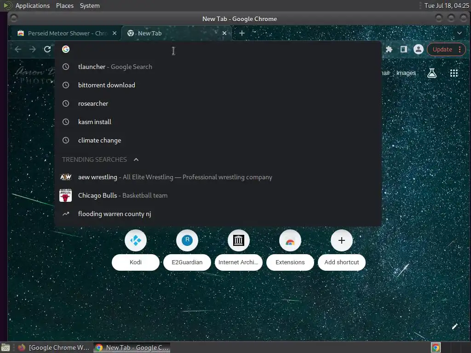Open the System menu
Image resolution: width=471 pixels, height=353 pixels.
pyautogui.click(x=90, y=6)
